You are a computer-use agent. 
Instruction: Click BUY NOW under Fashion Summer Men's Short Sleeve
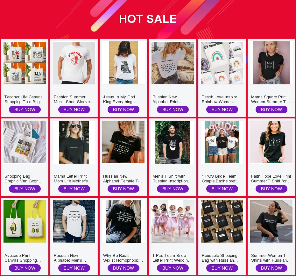pos(74,110)
